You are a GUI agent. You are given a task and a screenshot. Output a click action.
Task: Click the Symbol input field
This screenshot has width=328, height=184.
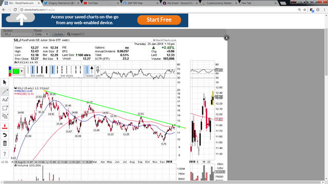point(18,34)
